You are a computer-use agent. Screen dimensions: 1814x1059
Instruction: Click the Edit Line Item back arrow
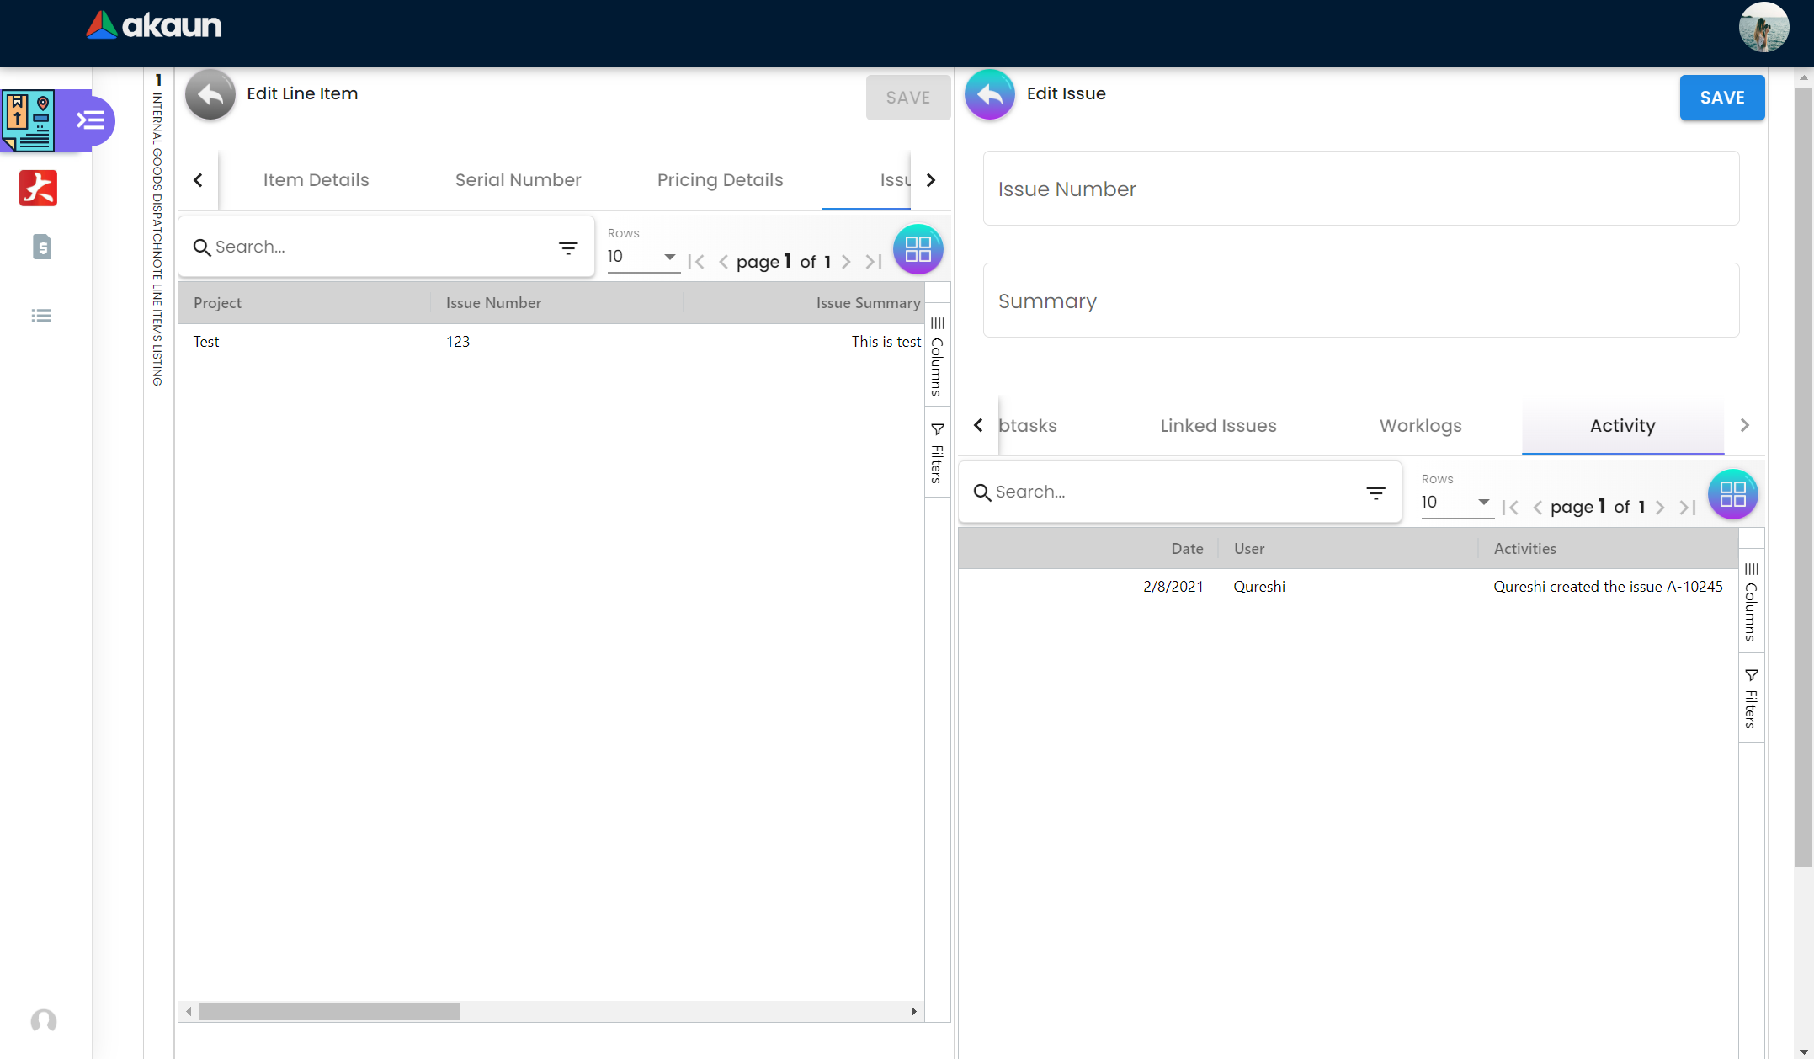pos(210,95)
